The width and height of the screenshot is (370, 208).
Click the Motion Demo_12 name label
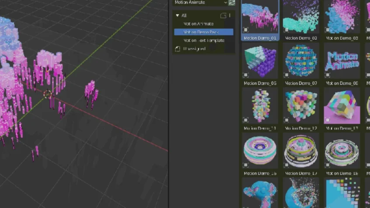point(301,128)
